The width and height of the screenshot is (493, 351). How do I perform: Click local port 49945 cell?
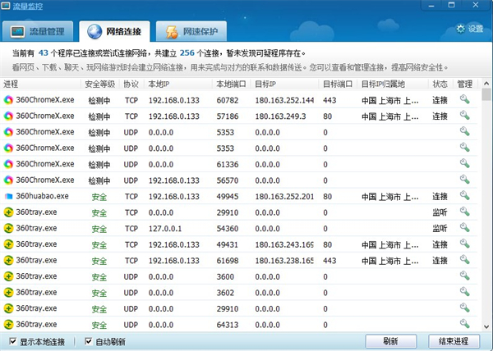228,197
